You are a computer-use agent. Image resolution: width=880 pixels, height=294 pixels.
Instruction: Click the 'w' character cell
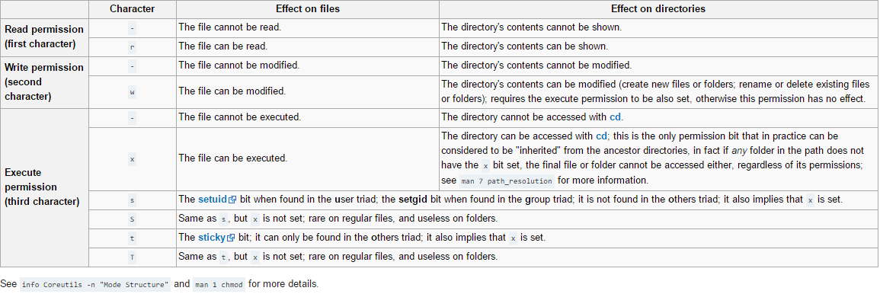tap(133, 91)
